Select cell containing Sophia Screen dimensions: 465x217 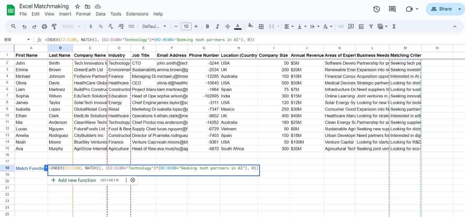31,96
